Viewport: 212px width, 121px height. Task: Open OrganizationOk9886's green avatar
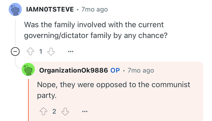click(x=28, y=69)
